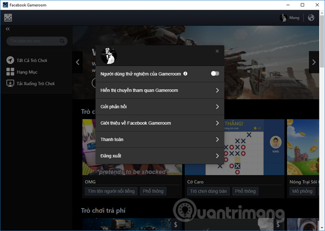Screen dimensions: 325x231
Task: Click chevron on Đăng xuất row
Action: 217,156
